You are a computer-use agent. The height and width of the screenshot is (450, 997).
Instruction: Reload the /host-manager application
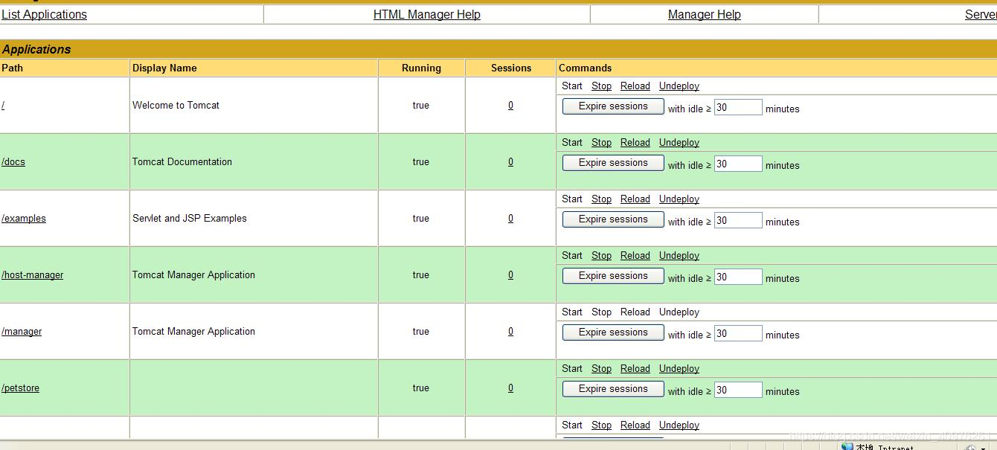pos(635,255)
